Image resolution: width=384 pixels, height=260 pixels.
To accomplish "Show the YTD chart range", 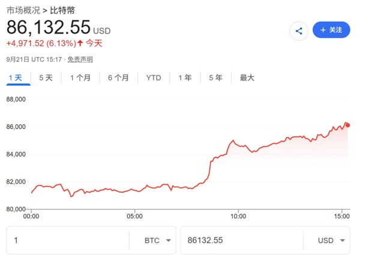I will click(x=154, y=78).
